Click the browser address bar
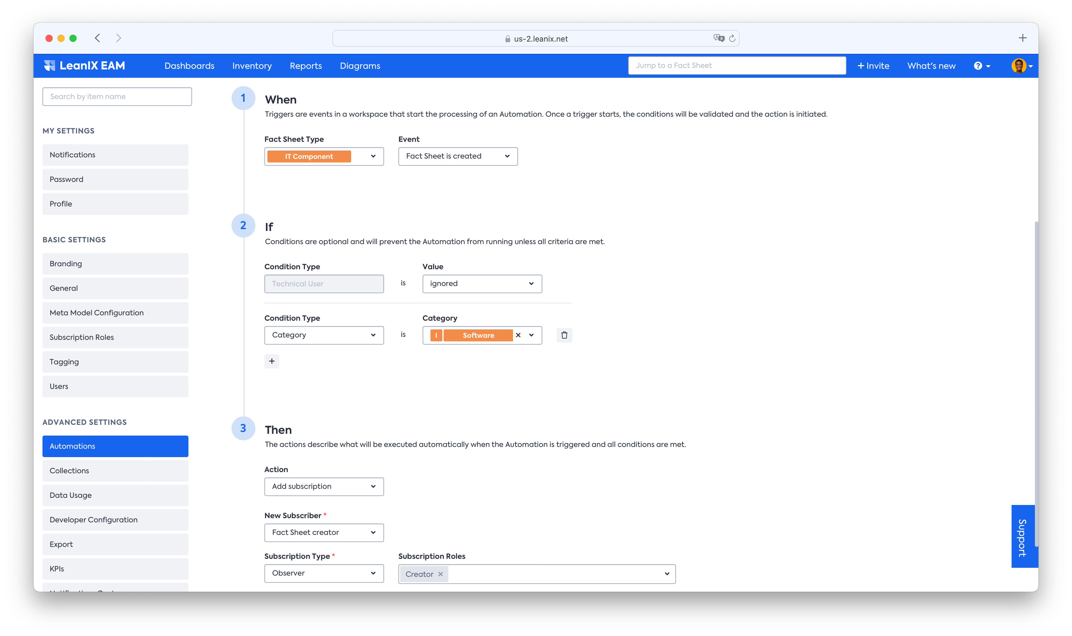Screen dimensions: 1072x636 (x=536, y=39)
